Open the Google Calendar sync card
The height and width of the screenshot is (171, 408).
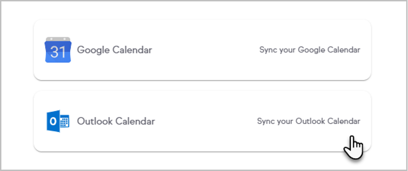[x=202, y=50]
